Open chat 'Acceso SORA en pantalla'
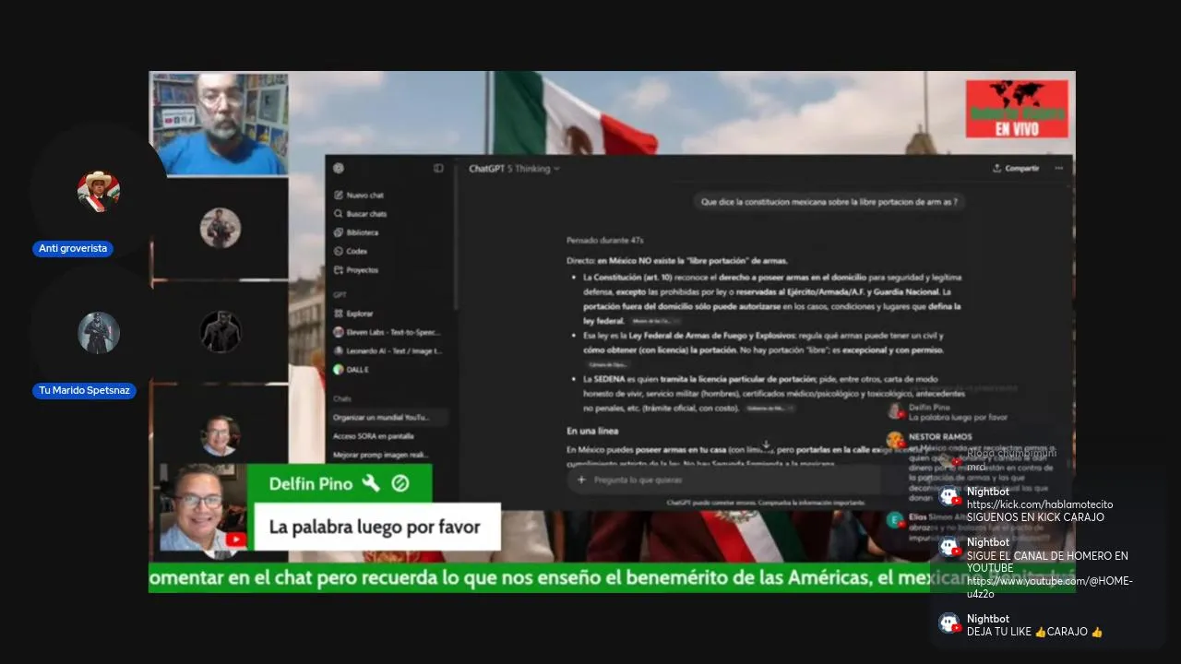1181x664 pixels. 374,436
